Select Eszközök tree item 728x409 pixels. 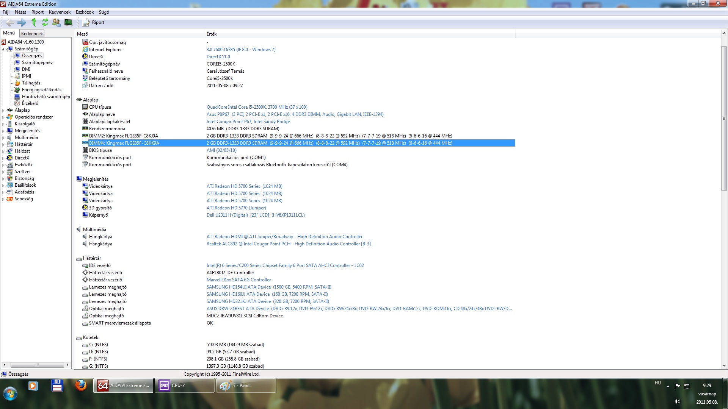(x=24, y=165)
